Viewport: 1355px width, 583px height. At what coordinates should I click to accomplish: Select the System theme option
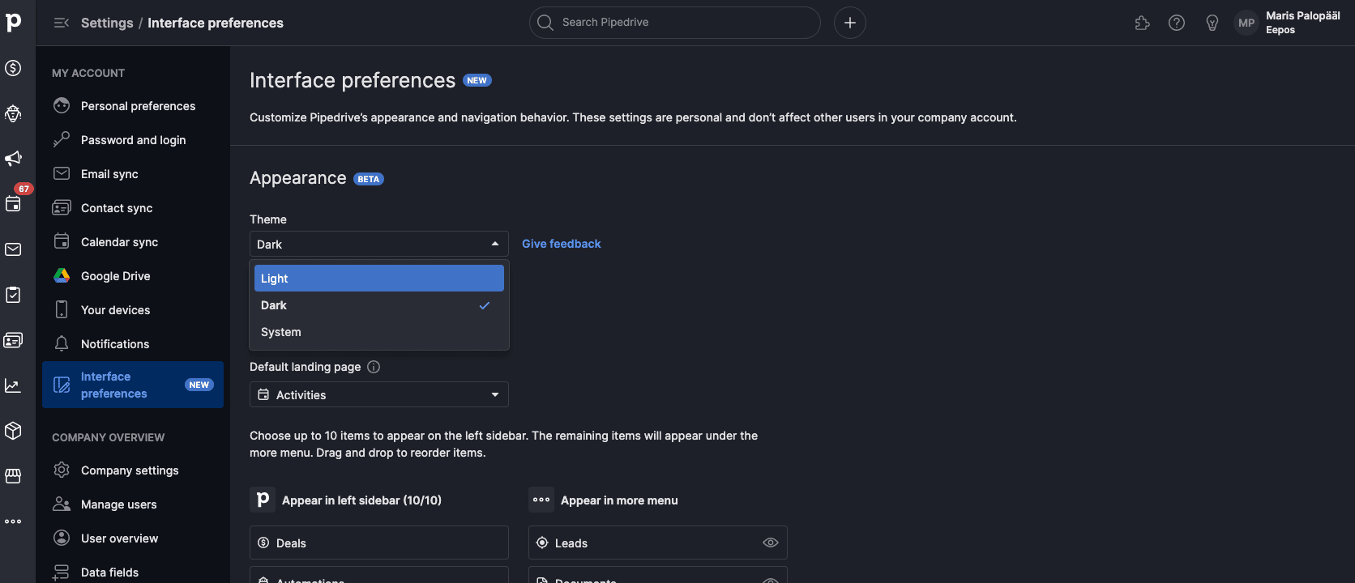(379, 332)
